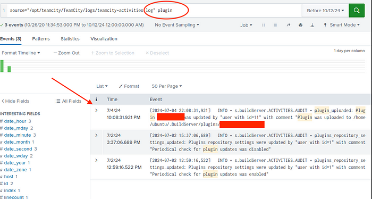Open the date_minute field
The height and width of the screenshot is (199, 372).
(18, 135)
